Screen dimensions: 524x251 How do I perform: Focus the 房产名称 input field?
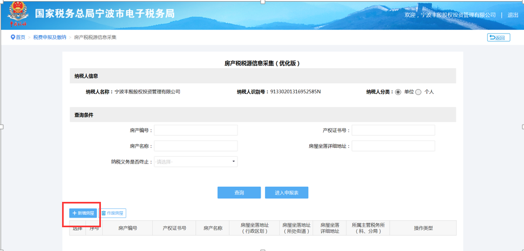(196, 146)
